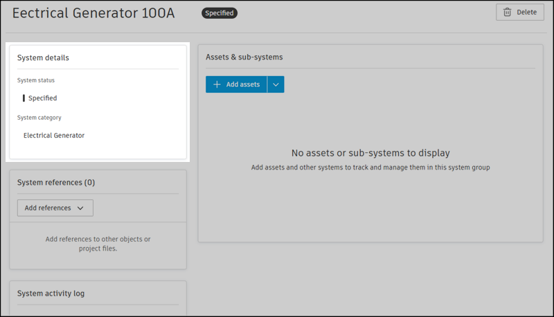This screenshot has height=317, width=554.
Task: Click 'Add references to other objects' text
Action: click(x=98, y=244)
